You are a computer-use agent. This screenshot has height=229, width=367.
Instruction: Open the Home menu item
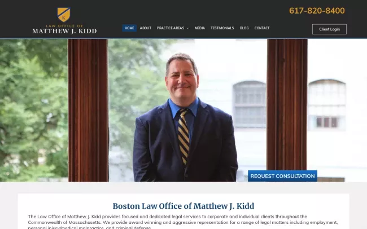(129, 28)
